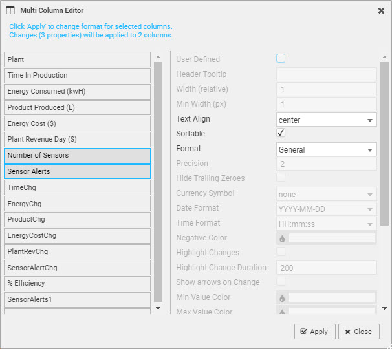Close the Multi Column Editor dialog
This screenshot has width=392, height=349.
point(381,11)
